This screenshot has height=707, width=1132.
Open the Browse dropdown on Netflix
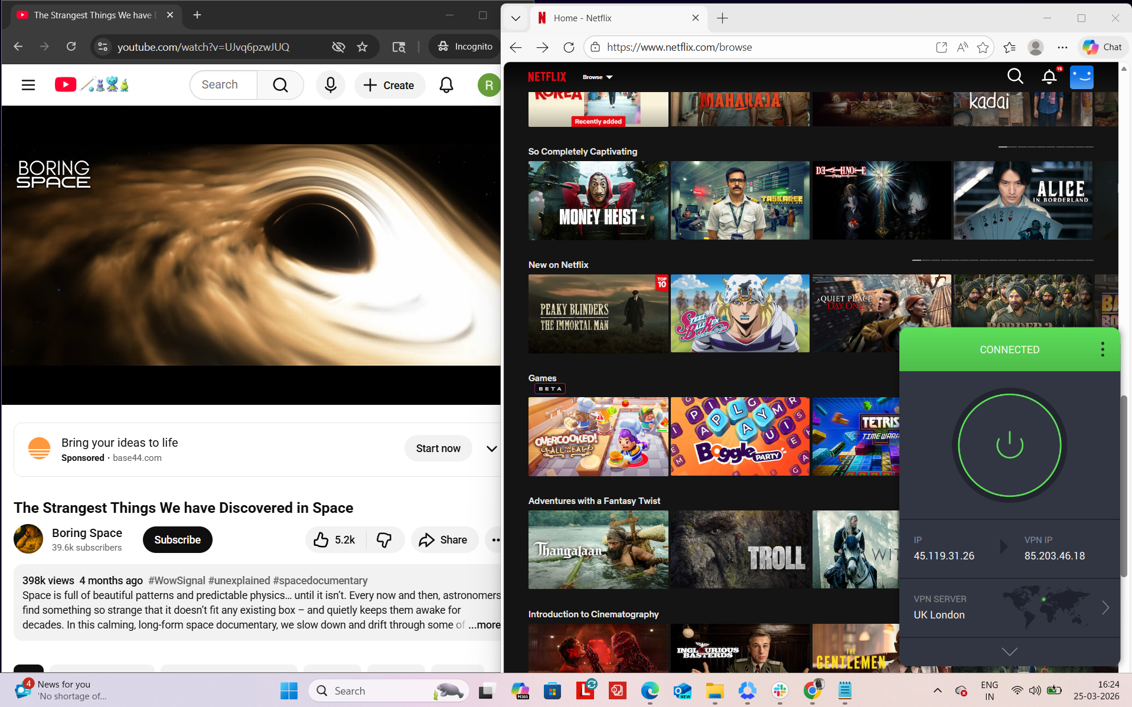point(597,77)
